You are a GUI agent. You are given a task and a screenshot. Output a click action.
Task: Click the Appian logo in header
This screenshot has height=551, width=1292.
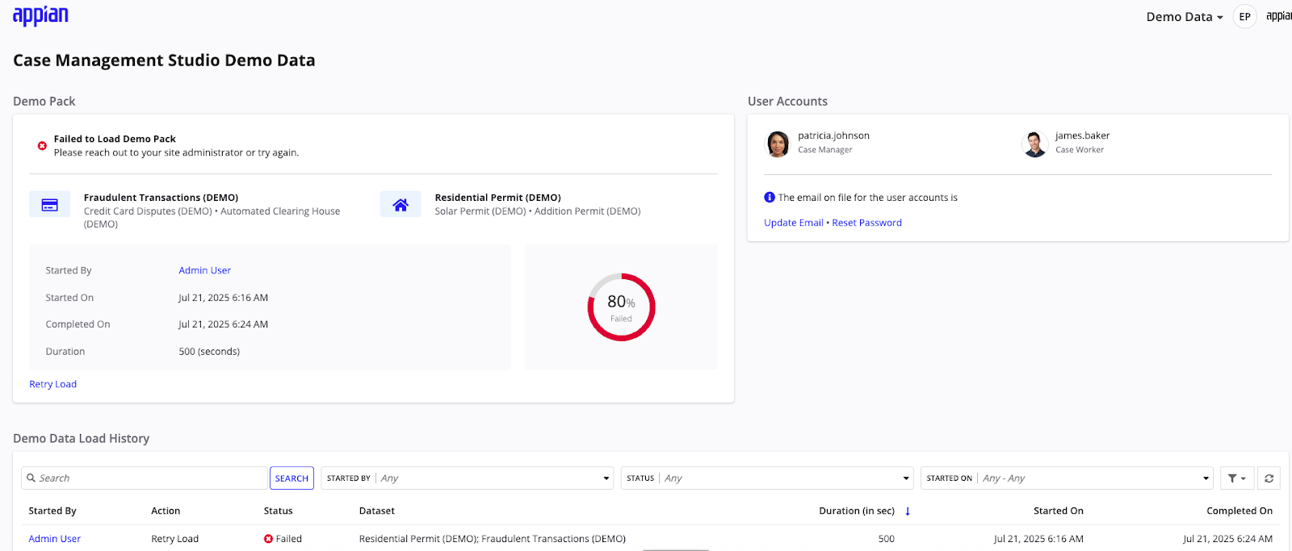(x=40, y=15)
